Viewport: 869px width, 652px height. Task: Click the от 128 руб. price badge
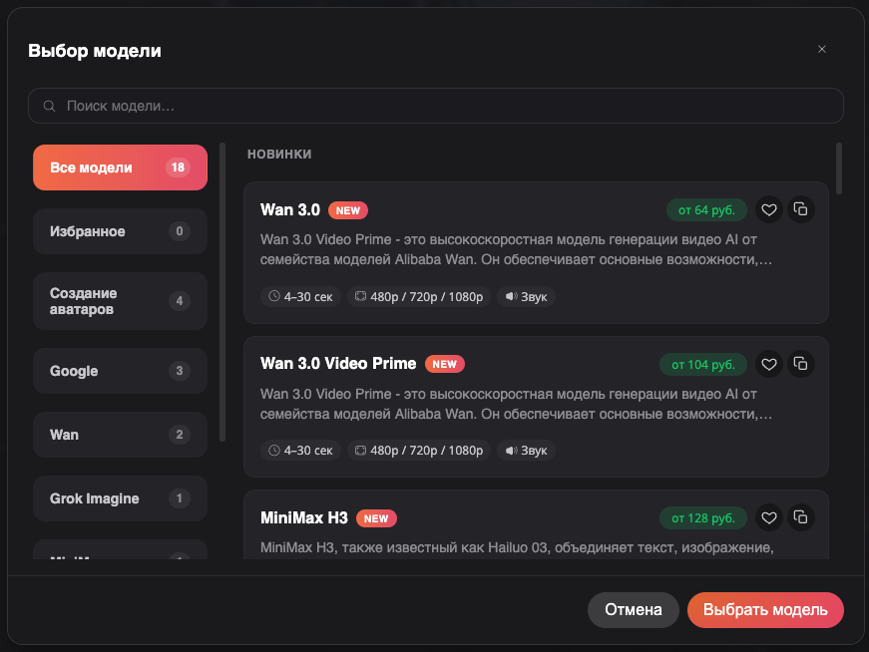tap(703, 518)
